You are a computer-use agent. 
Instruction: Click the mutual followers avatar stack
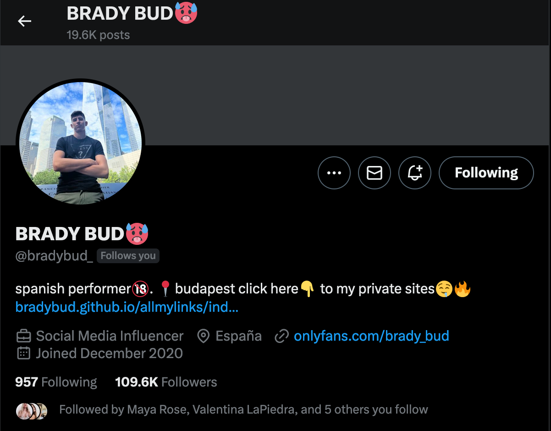[x=32, y=411]
